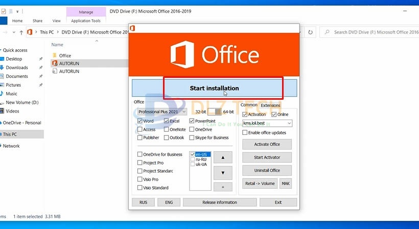419x229 pixels.
Task: Open the View ribbon tab
Action: click(56, 21)
